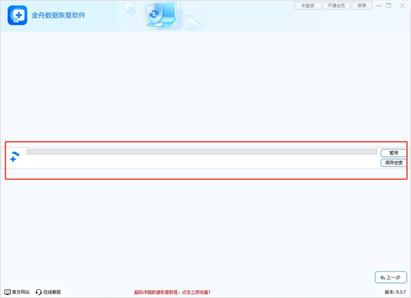Go back with the 上一步 button
Image resolution: width=411 pixels, height=298 pixels.
pos(391,277)
